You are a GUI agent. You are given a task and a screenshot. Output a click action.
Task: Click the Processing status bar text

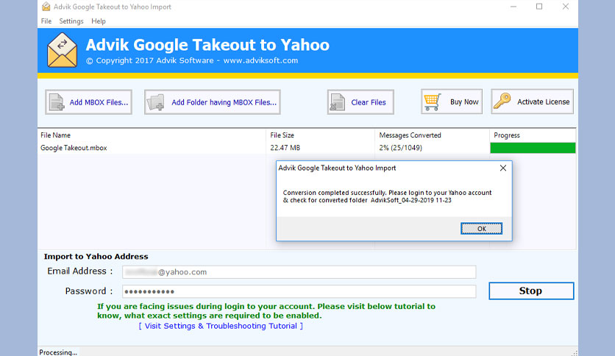pos(58,352)
